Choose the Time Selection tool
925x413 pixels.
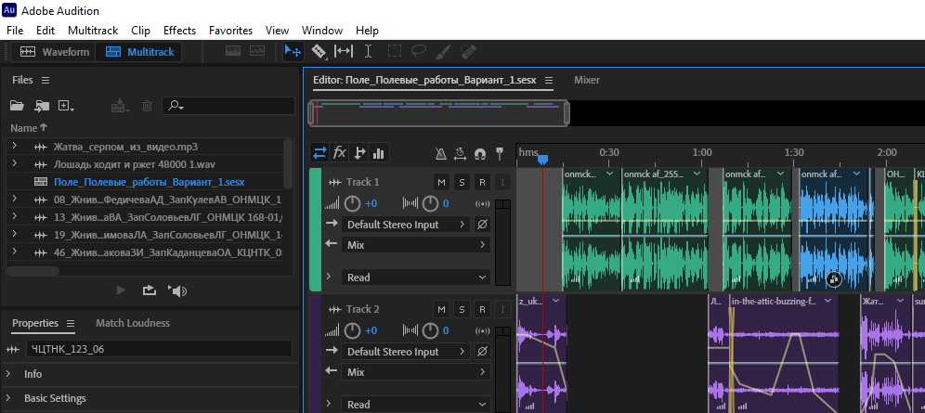point(368,52)
